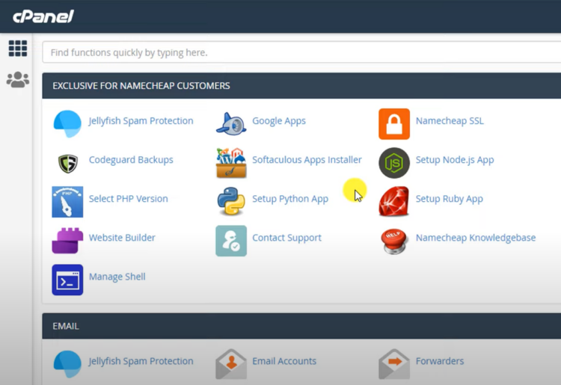This screenshot has height=385, width=561.
Task: Open the Setup Node.js App link
Action: [455, 160]
